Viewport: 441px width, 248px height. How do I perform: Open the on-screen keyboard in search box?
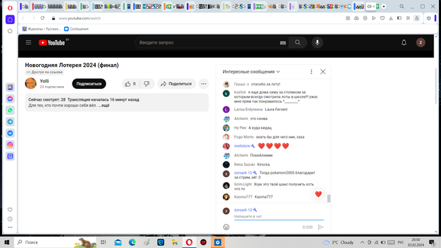point(283,43)
